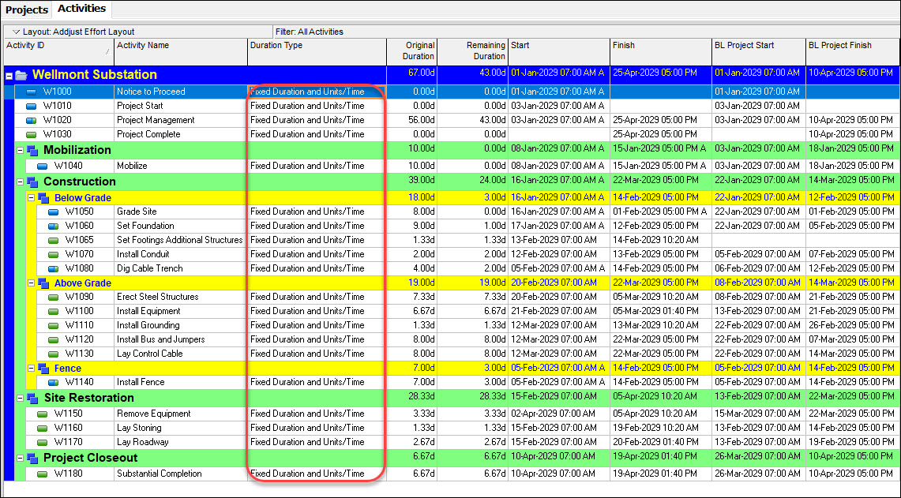The width and height of the screenshot is (901, 498).
Task: Click the Mobilization WBS band icon
Action: (x=32, y=151)
